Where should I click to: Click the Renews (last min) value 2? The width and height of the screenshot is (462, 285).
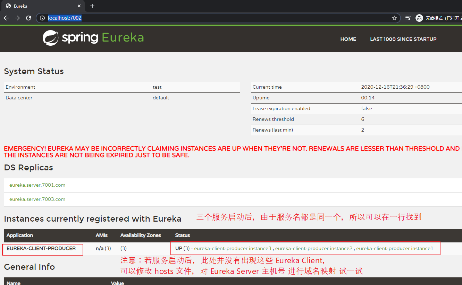point(363,130)
